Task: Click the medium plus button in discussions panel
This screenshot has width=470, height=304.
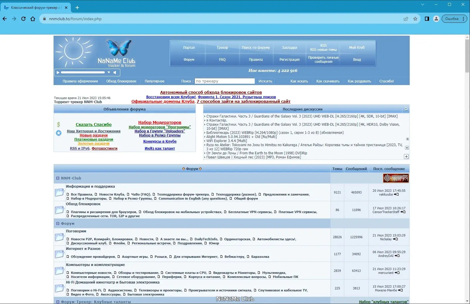Action: click(407, 148)
